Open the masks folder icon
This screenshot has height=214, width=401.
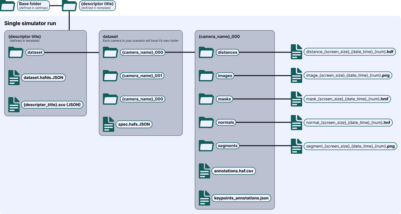pos(206,99)
